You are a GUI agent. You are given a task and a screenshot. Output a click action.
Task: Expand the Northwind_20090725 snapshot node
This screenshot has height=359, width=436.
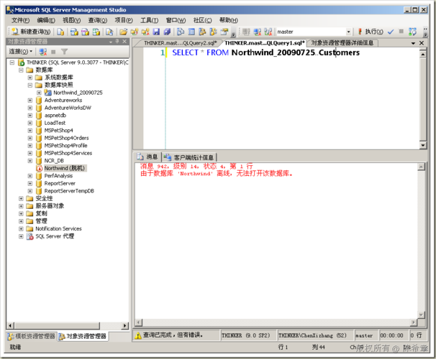39,93
